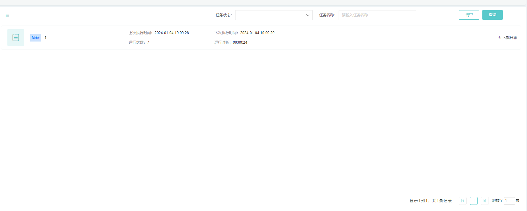Click the 运行次数 value 7
The height and width of the screenshot is (211, 527).
[x=148, y=42]
